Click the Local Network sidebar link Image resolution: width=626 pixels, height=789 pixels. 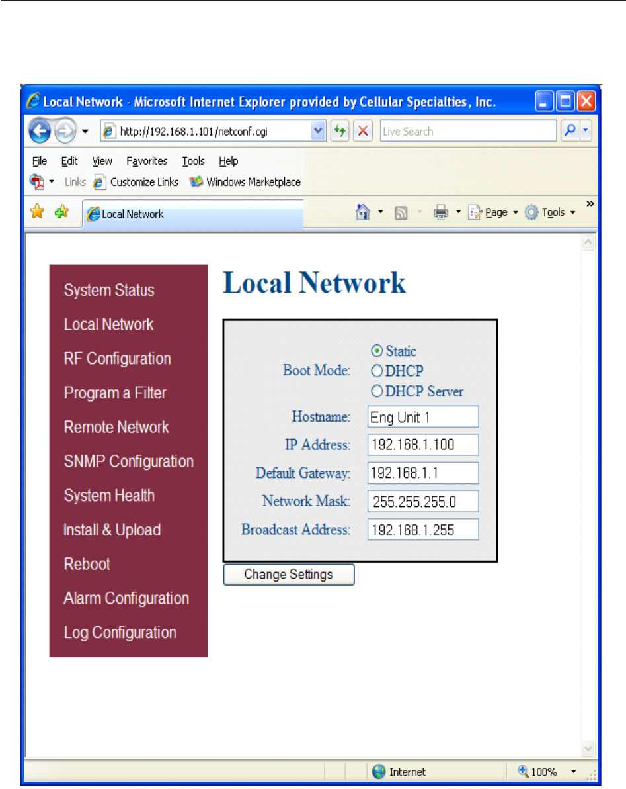coord(108,324)
